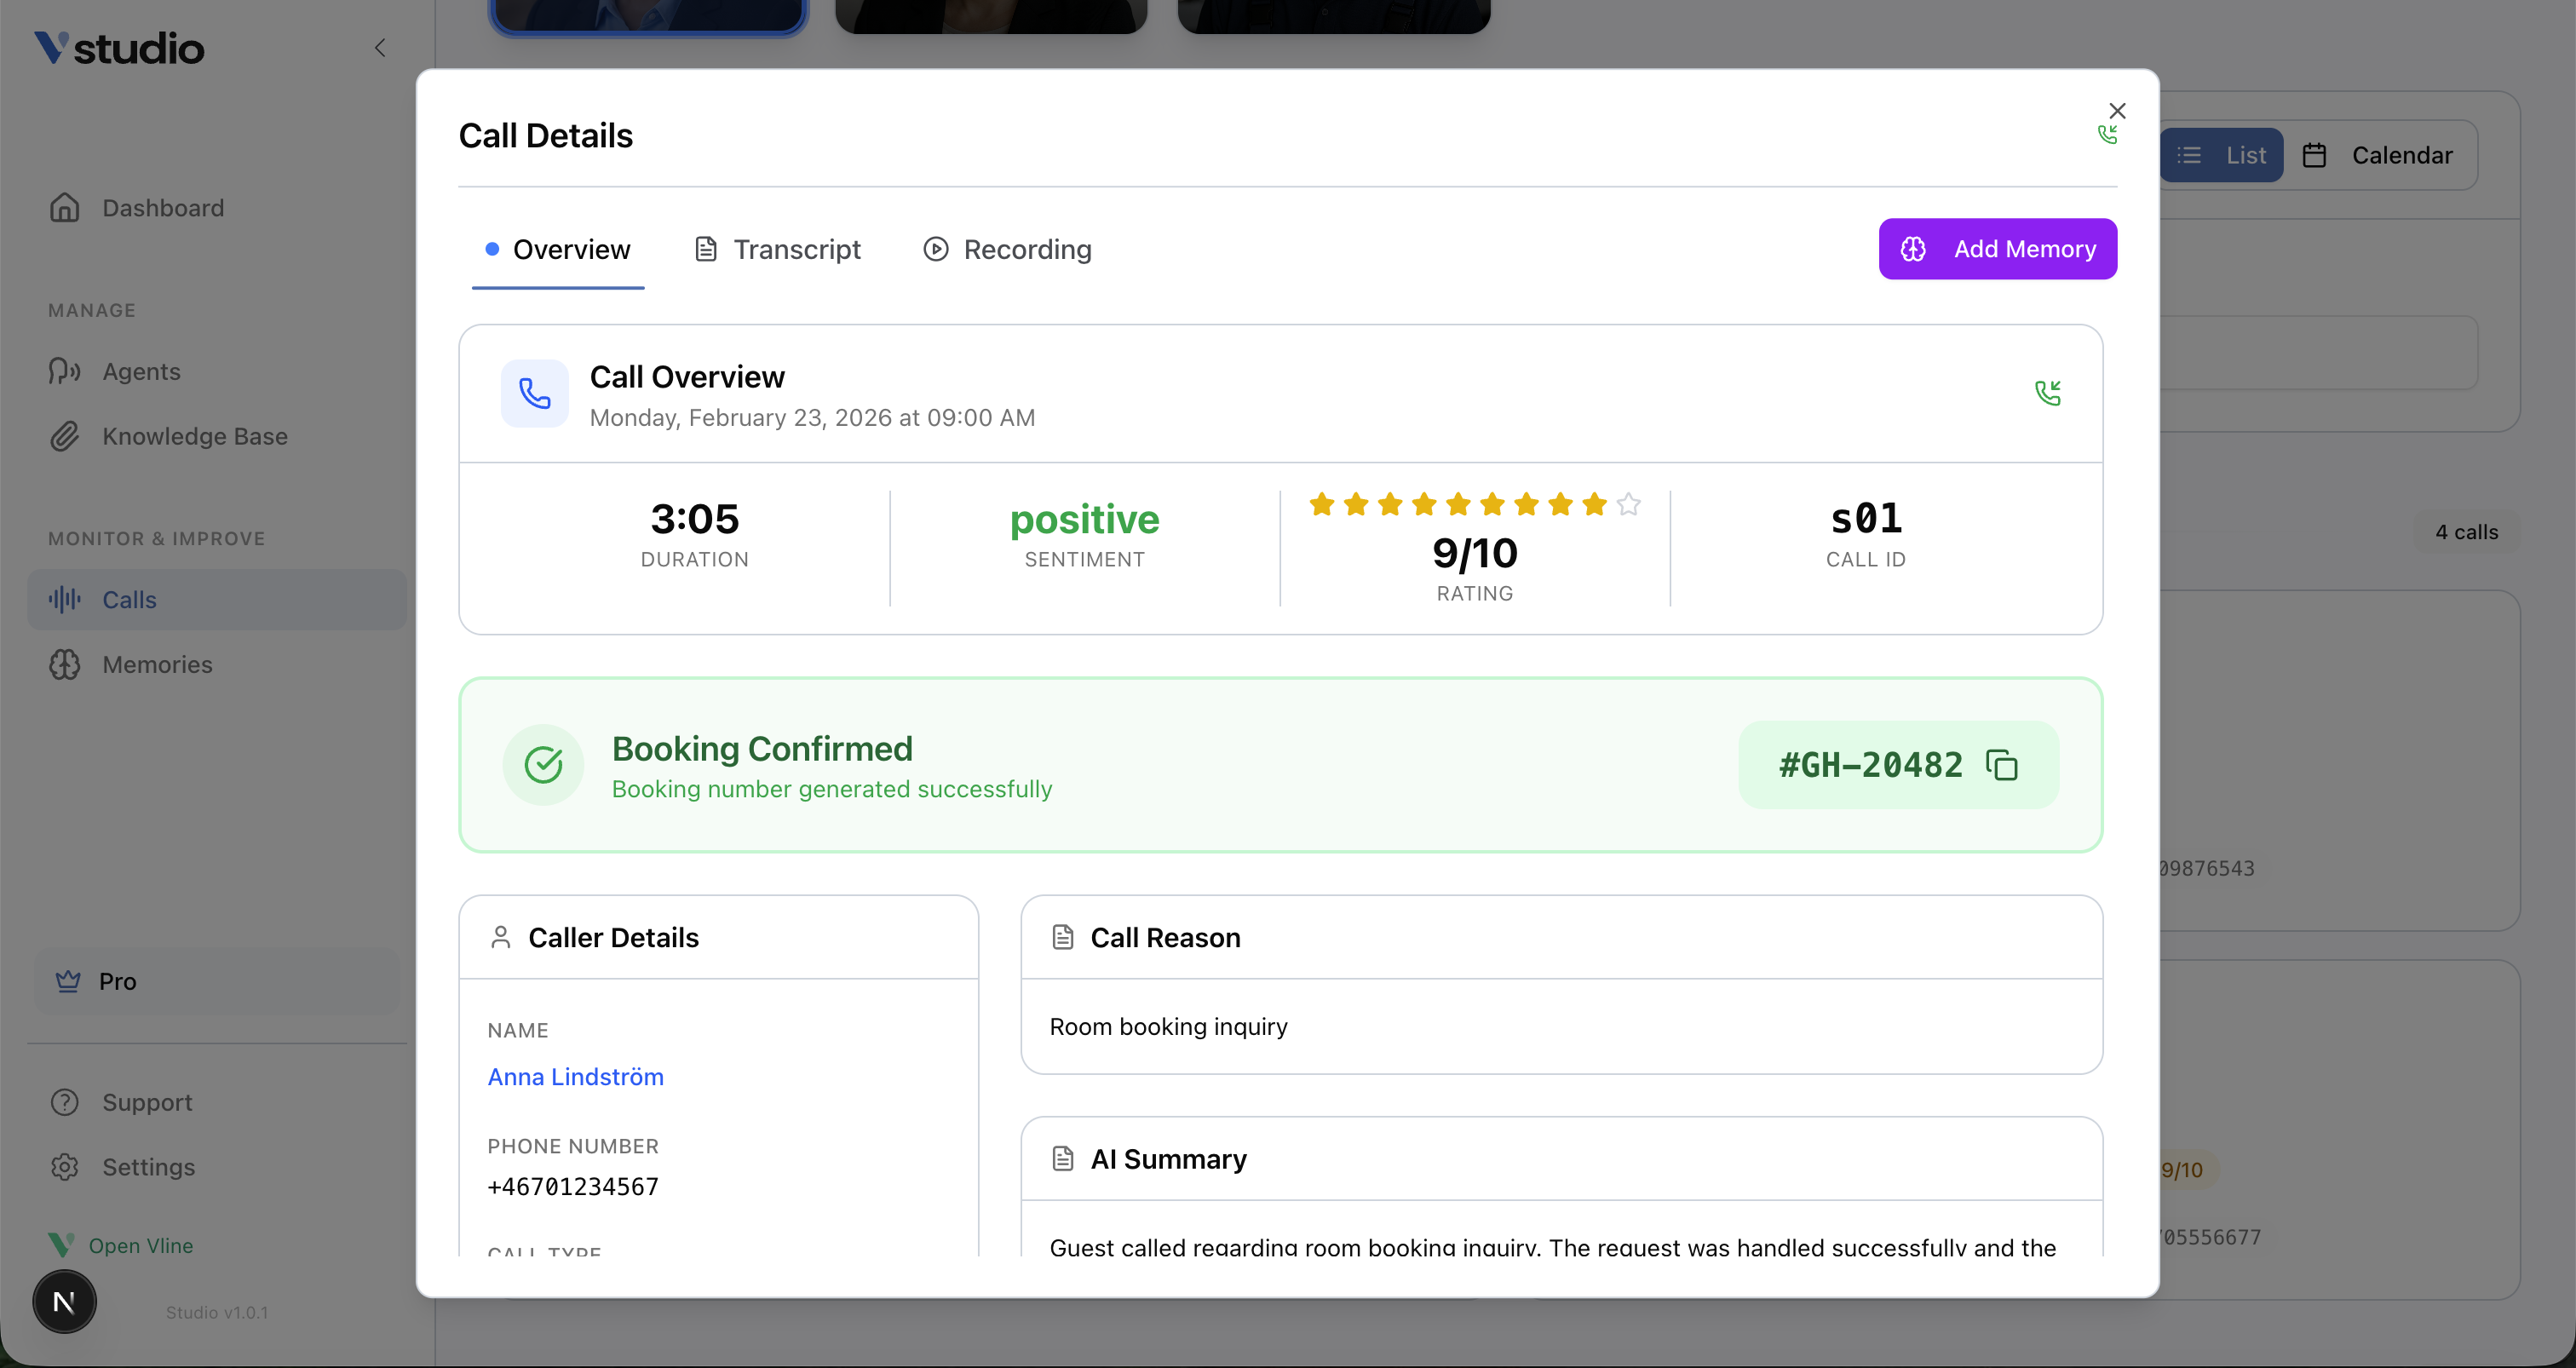Close the Call Details dialog
This screenshot has width=2576, height=1368.
[x=2117, y=111]
